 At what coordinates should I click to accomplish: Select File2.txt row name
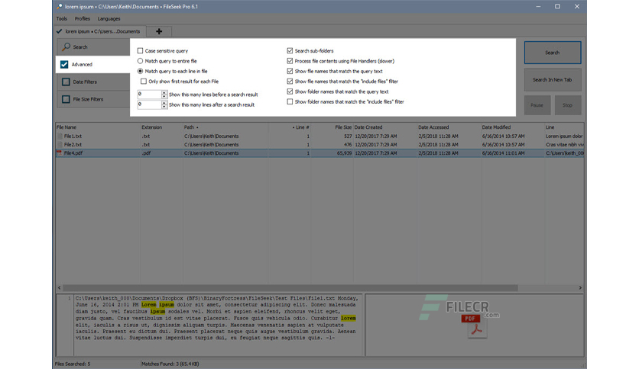pos(73,145)
